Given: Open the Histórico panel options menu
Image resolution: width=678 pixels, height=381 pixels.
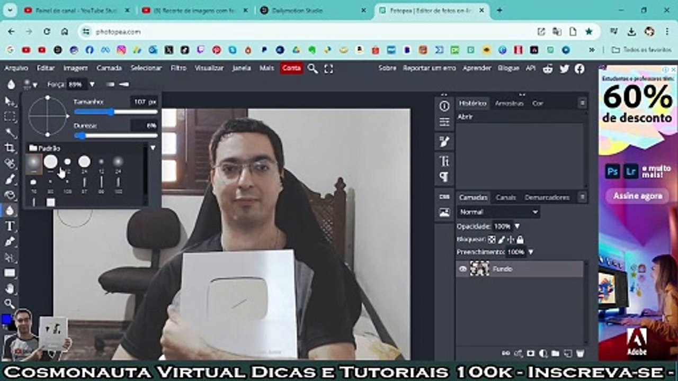Looking at the screenshot, I should (x=582, y=103).
